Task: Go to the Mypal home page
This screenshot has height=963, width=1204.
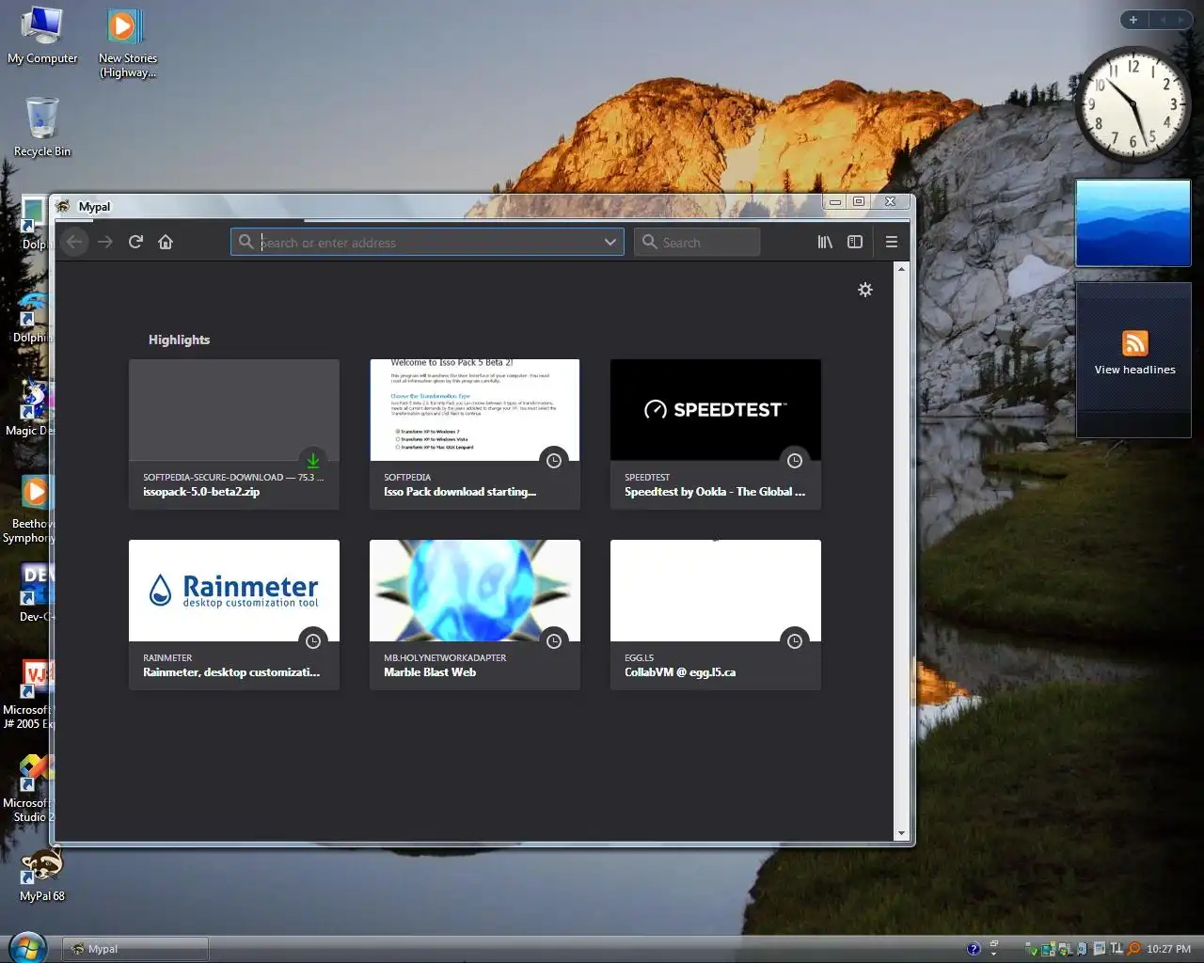Action: pos(166,242)
